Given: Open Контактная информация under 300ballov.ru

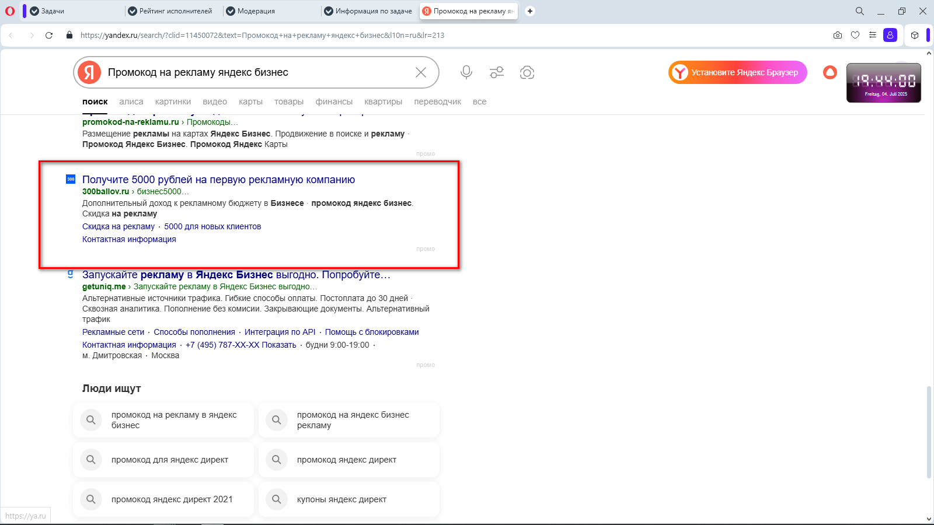Looking at the screenshot, I should (x=129, y=239).
